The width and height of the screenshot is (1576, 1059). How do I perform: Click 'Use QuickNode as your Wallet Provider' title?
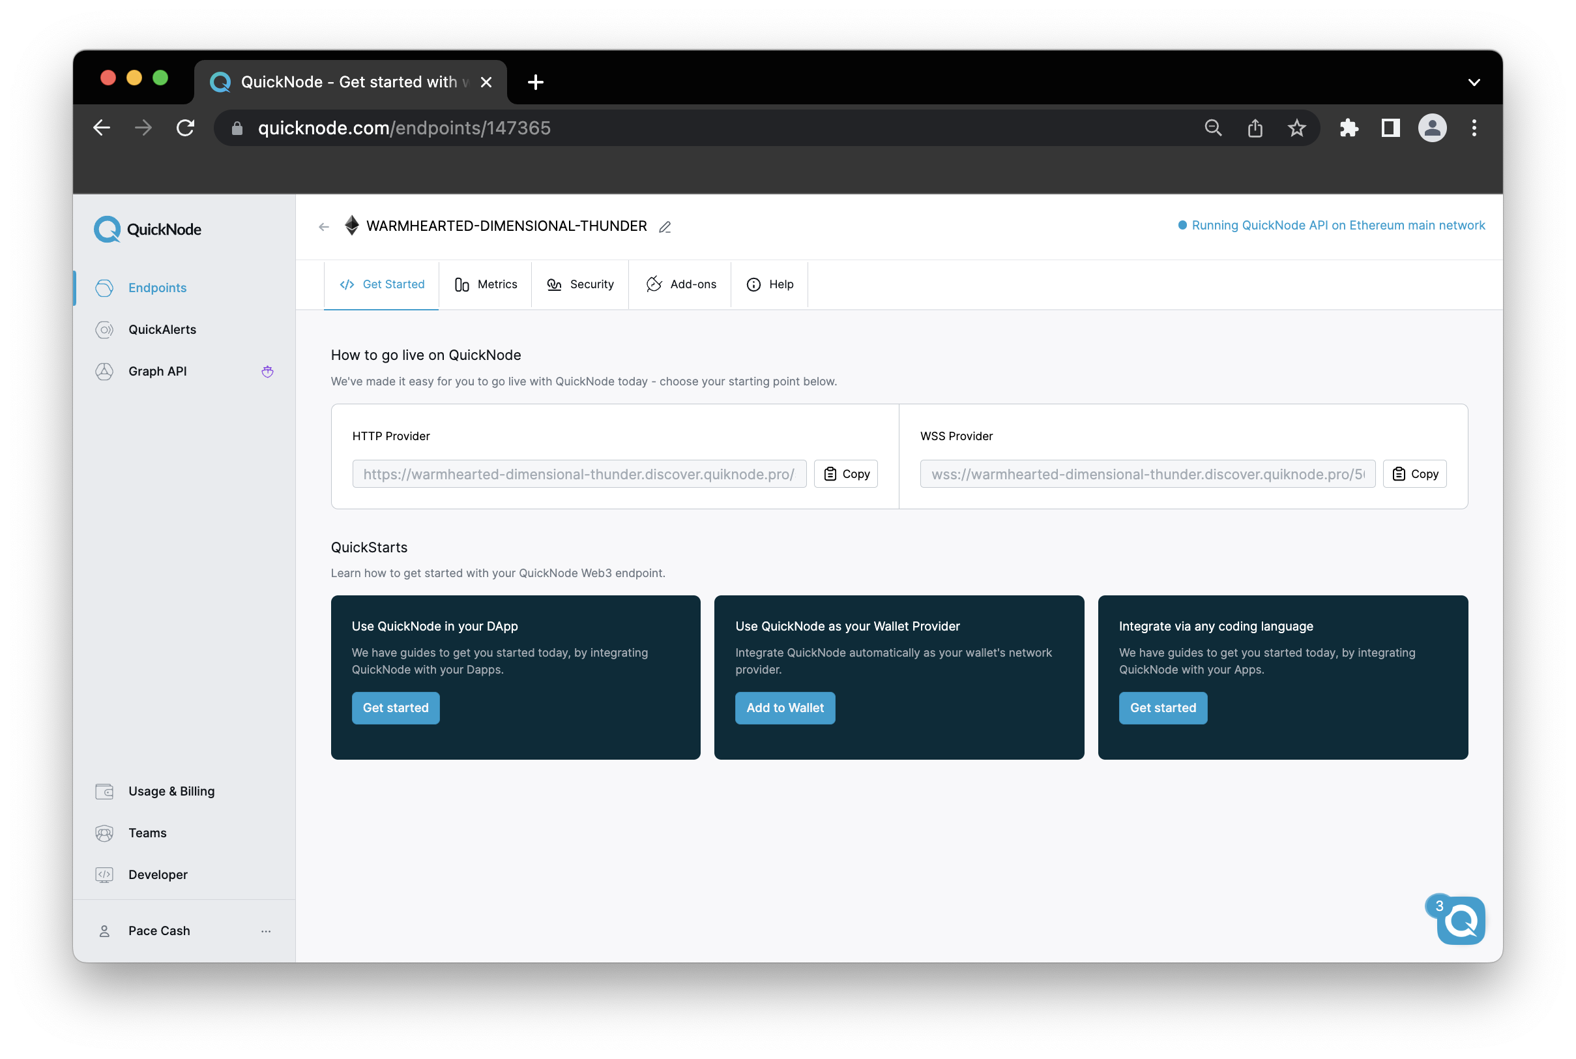[x=847, y=626]
